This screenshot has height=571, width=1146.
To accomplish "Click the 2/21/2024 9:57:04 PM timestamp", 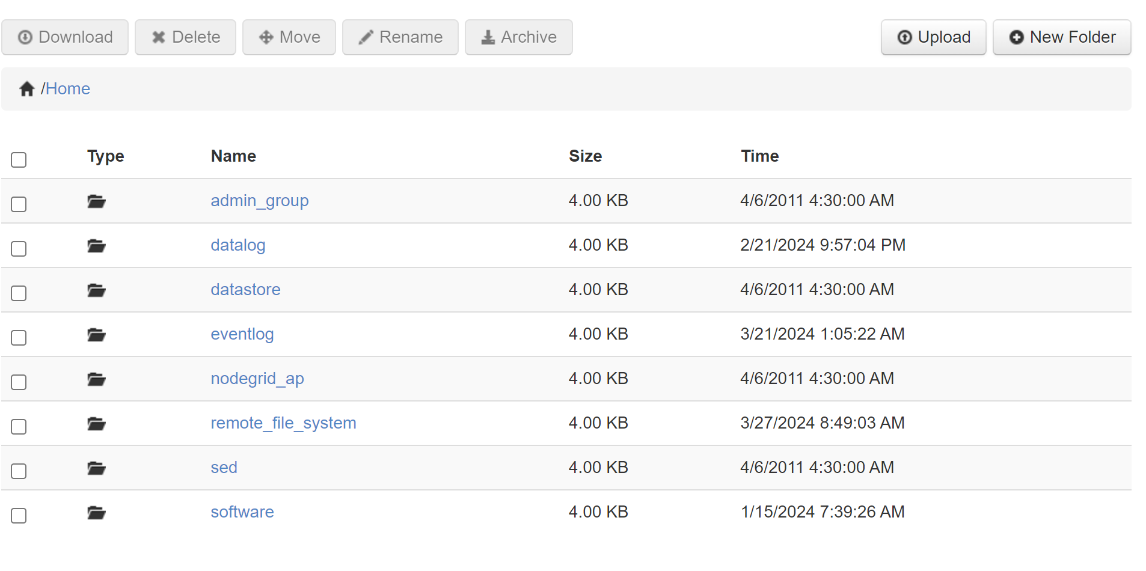I will [823, 245].
